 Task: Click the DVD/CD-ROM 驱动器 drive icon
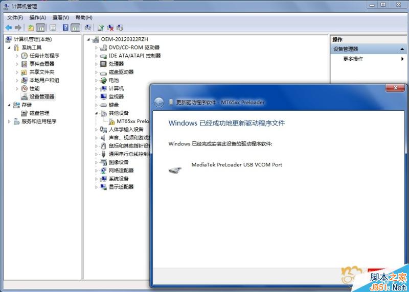pos(104,47)
